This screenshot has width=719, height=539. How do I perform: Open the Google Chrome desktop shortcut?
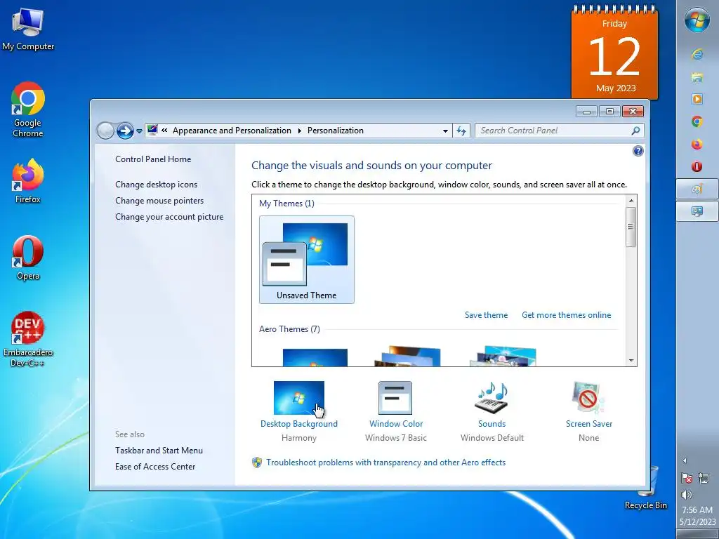28,109
